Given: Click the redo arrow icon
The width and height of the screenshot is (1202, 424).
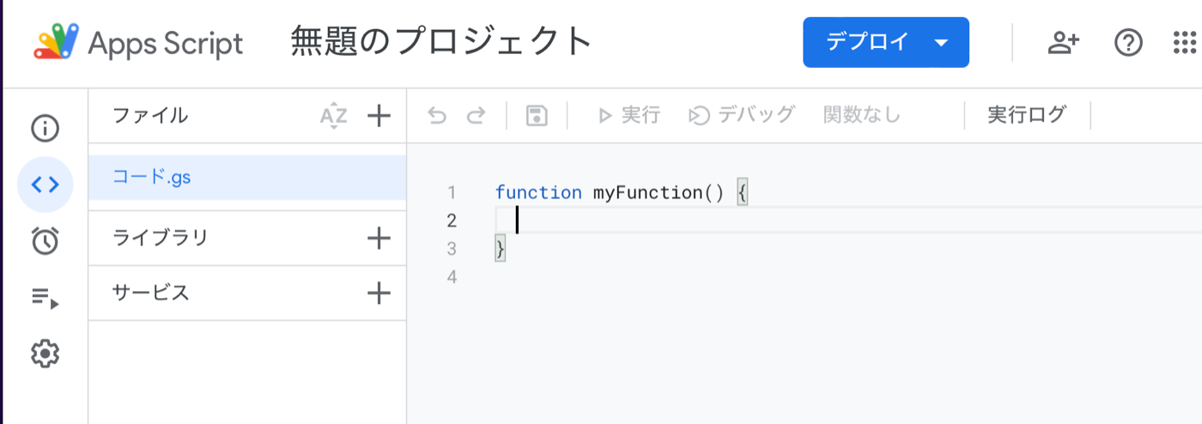Looking at the screenshot, I should (476, 115).
